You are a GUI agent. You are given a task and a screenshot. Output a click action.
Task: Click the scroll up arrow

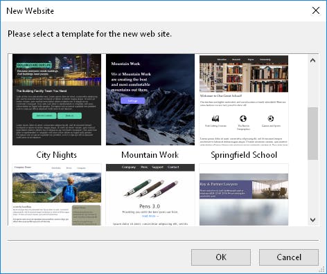tap(313, 60)
